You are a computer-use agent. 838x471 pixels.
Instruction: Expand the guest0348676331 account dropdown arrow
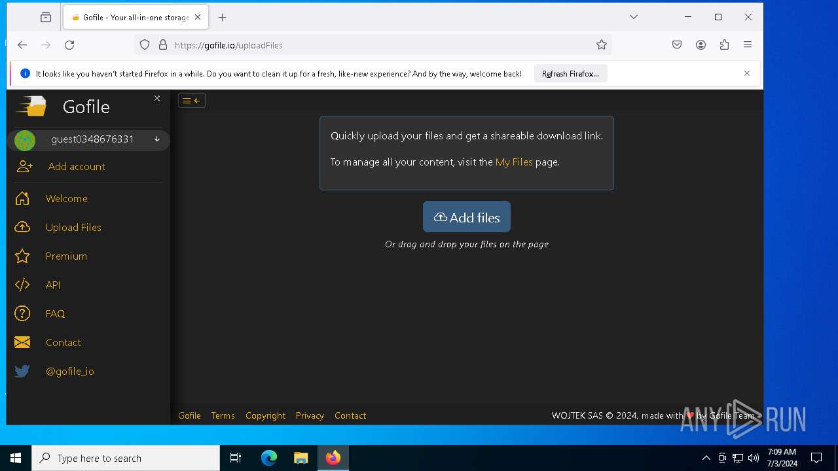[x=157, y=139]
